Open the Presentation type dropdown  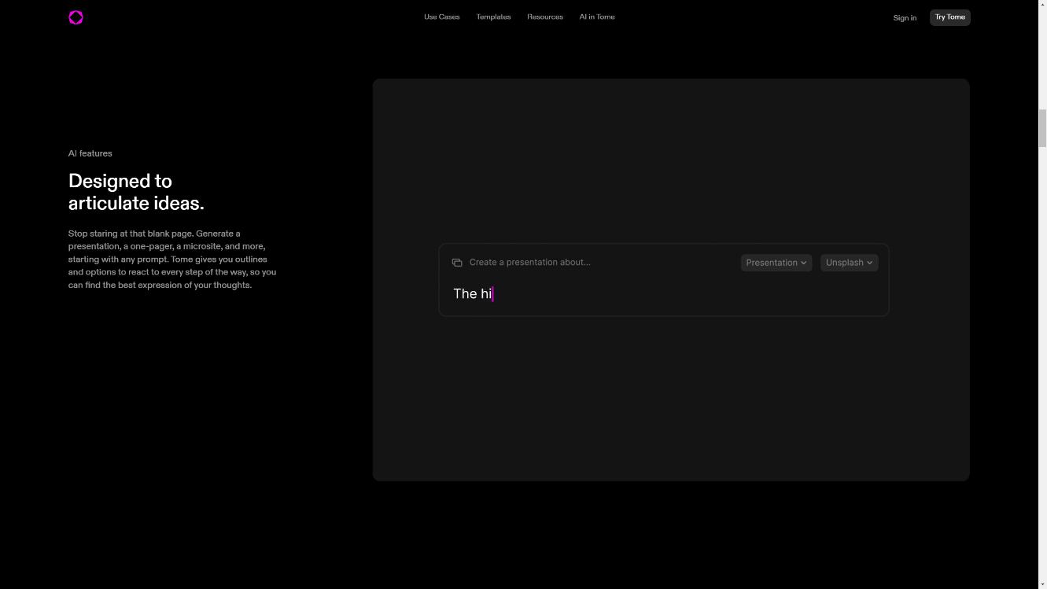[776, 263]
